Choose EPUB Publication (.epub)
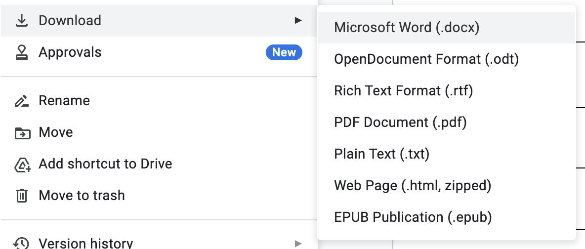The width and height of the screenshot is (585, 249). point(413,217)
